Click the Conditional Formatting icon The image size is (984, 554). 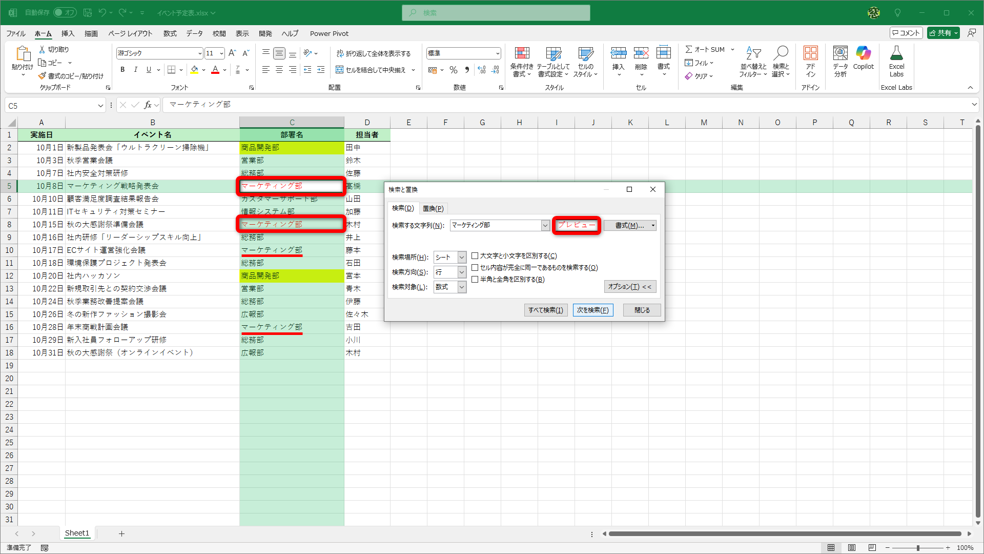click(x=522, y=54)
